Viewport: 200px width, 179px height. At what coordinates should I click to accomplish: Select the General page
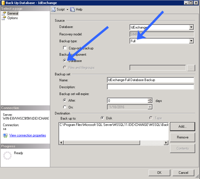click(x=13, y=13)
